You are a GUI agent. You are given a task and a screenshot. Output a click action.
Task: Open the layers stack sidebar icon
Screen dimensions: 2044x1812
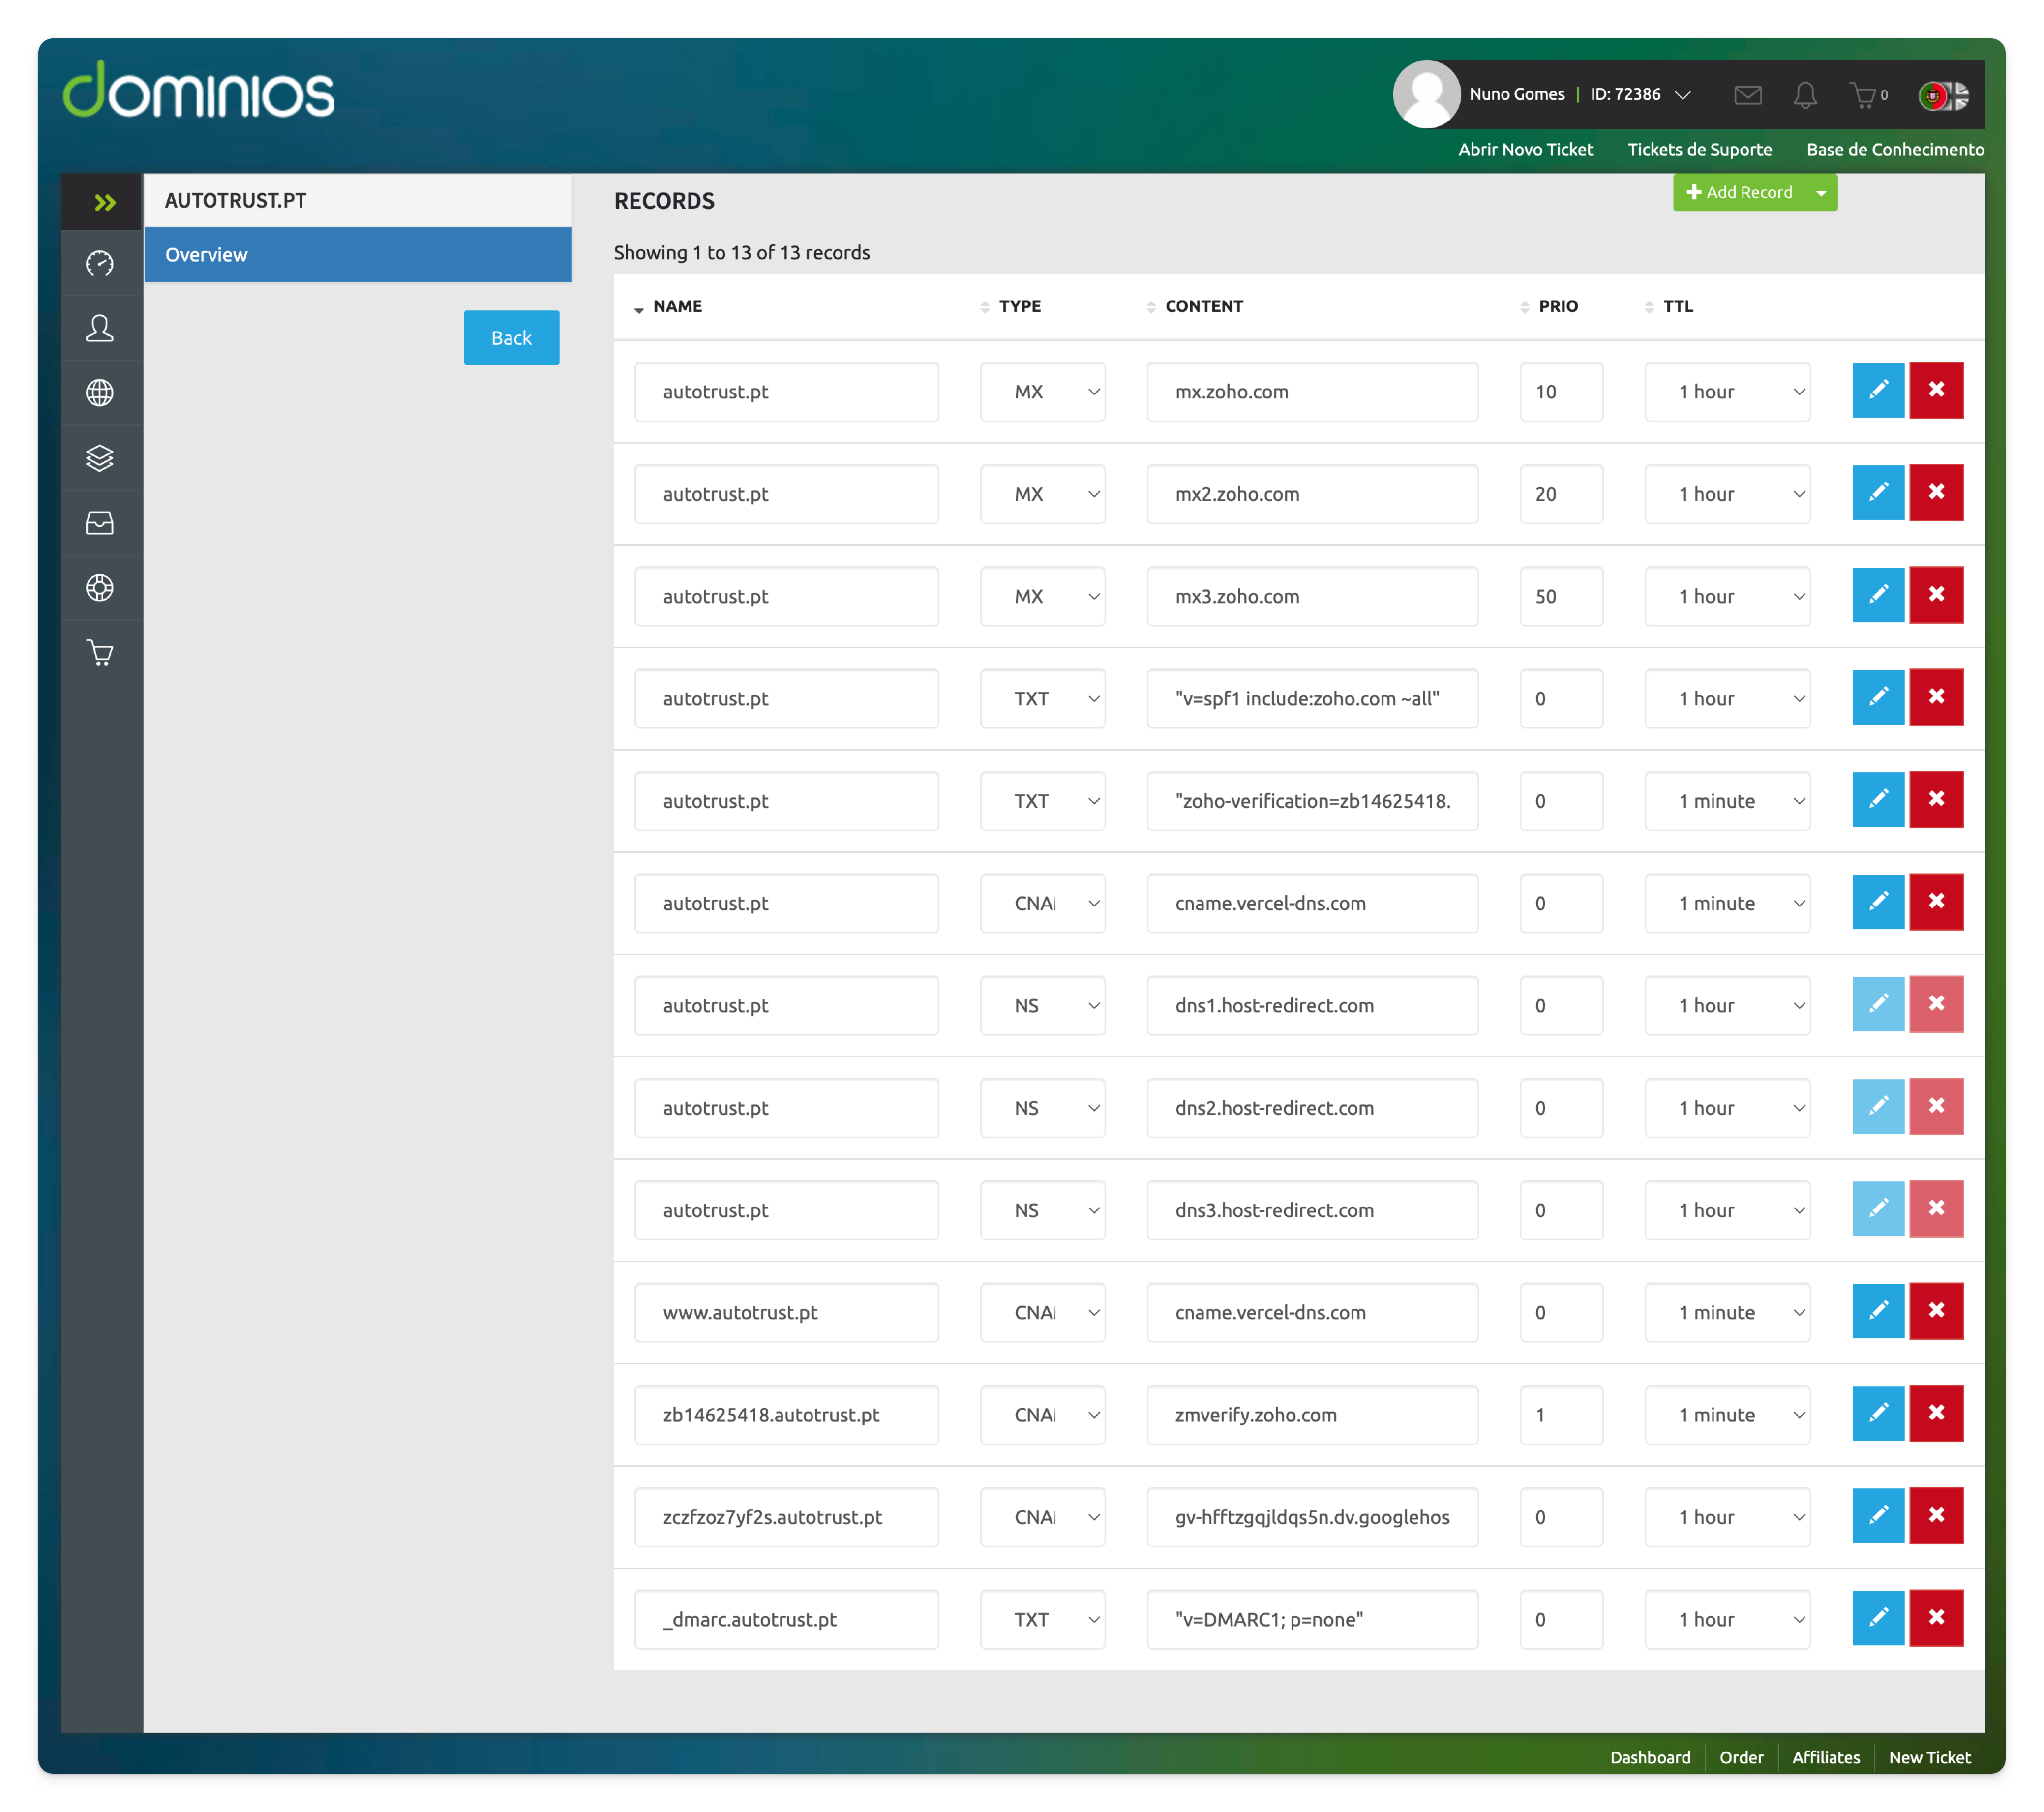[x=100, y=458]
